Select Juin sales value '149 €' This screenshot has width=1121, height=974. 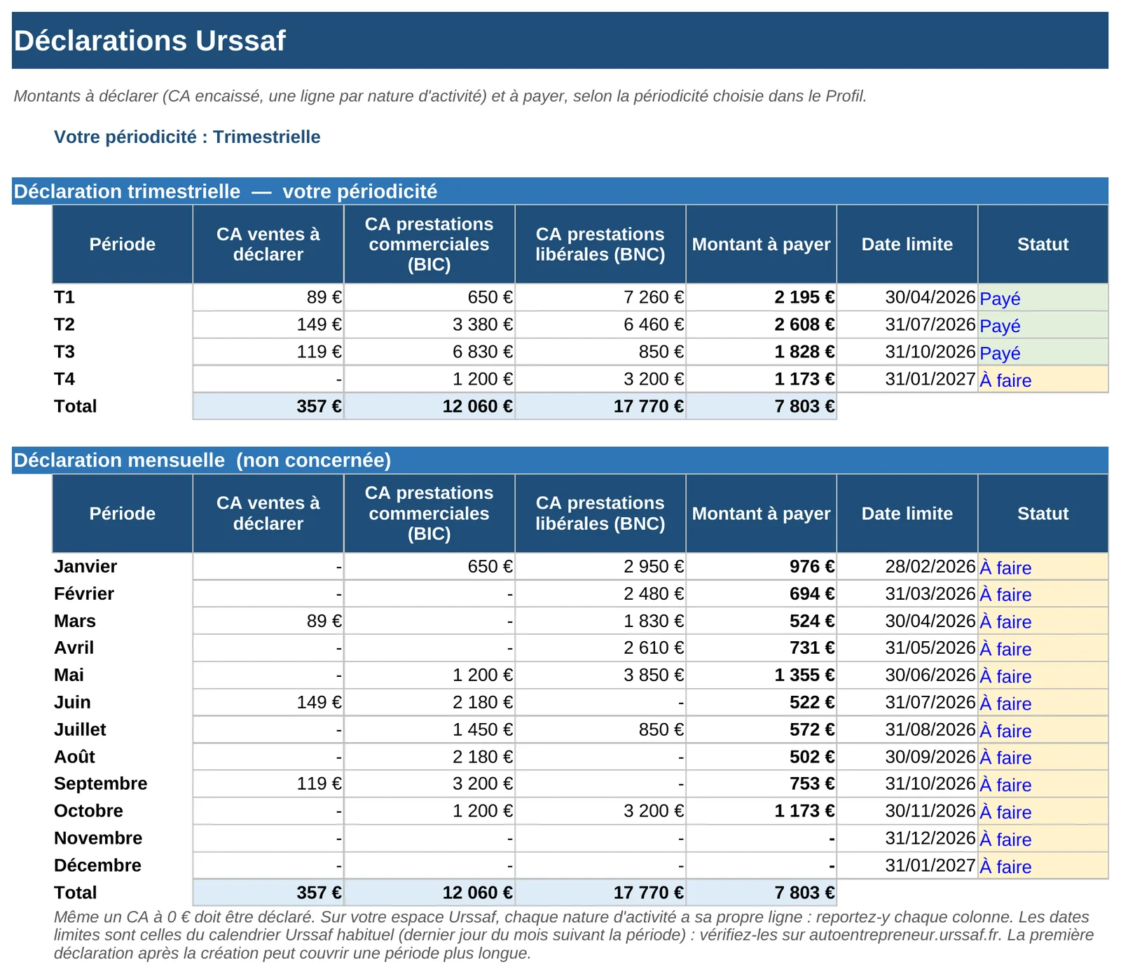pos(268,703)
